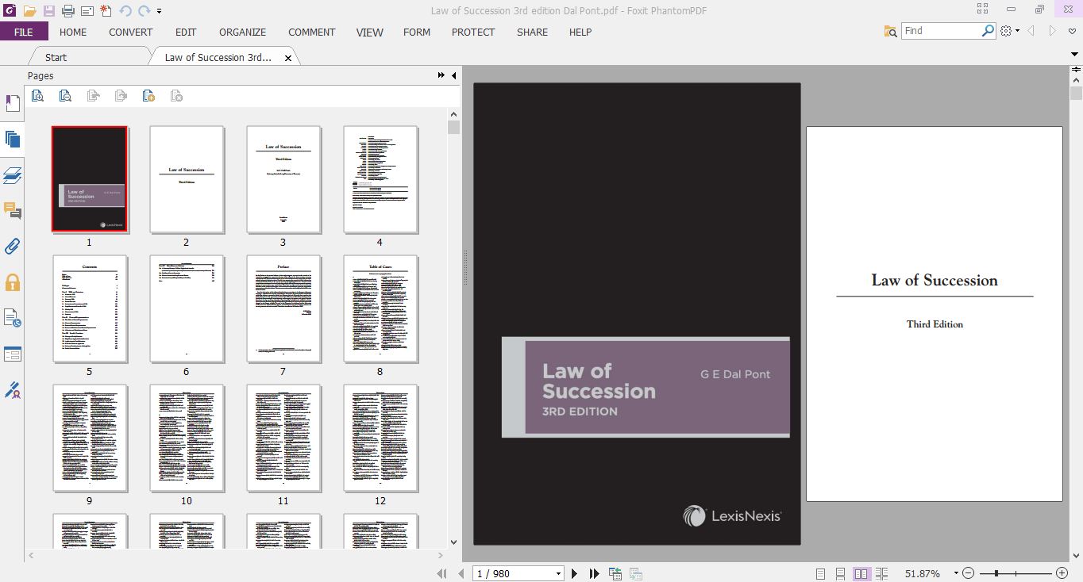Open the zoom percentage dropdown

956,573
